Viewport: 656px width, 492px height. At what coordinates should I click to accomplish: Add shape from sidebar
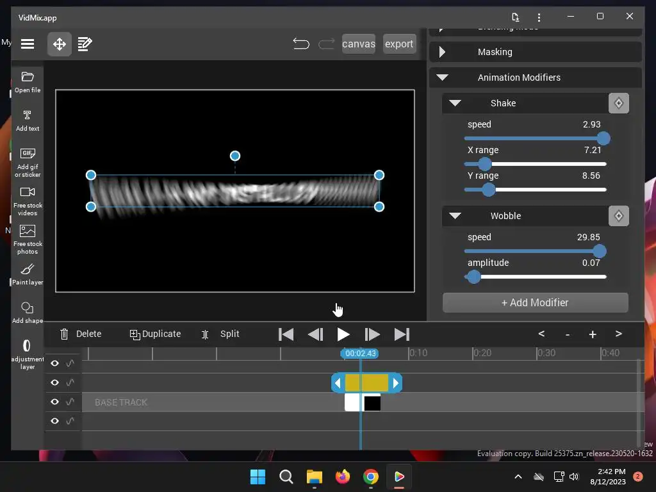click(x=28, y=313)
